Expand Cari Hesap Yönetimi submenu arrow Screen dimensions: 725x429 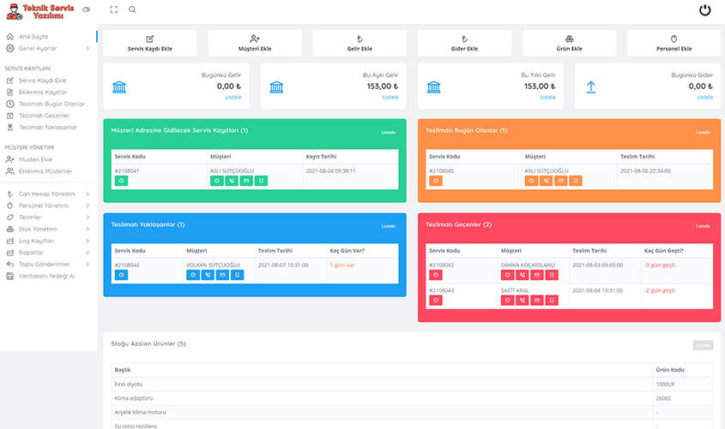tap(88, 194)
